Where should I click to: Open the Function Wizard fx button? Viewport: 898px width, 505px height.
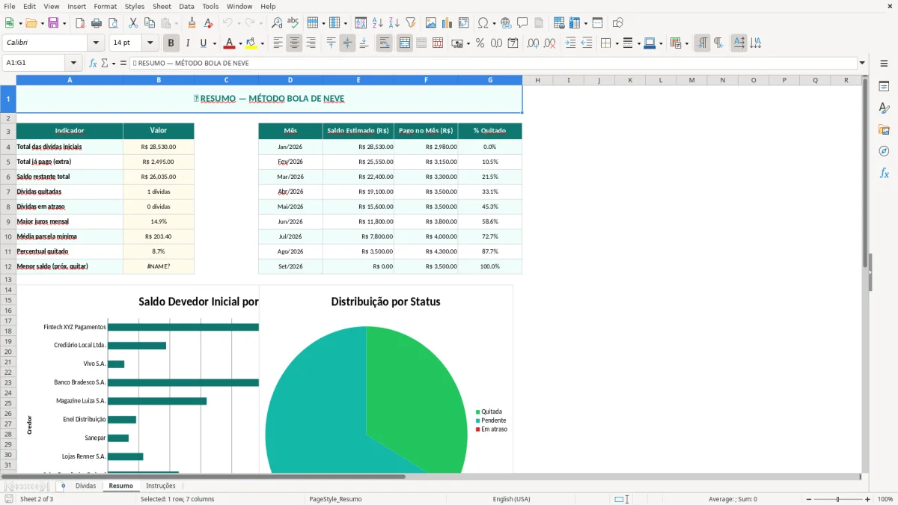(93, 63)
